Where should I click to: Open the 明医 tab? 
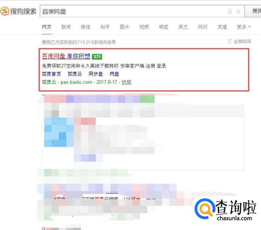tap(164, 27)
